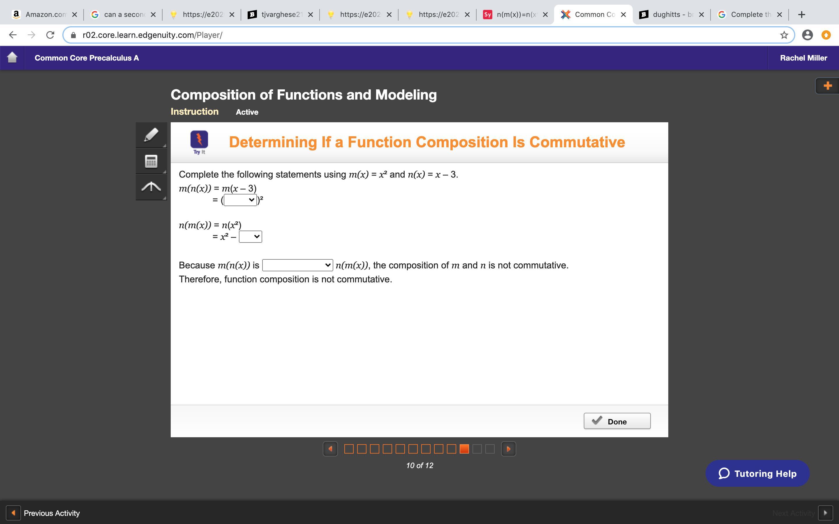Go to previous slide arrow
This screenshot has height=524, width=839.
pyautogui.click(x=330, y=449)
